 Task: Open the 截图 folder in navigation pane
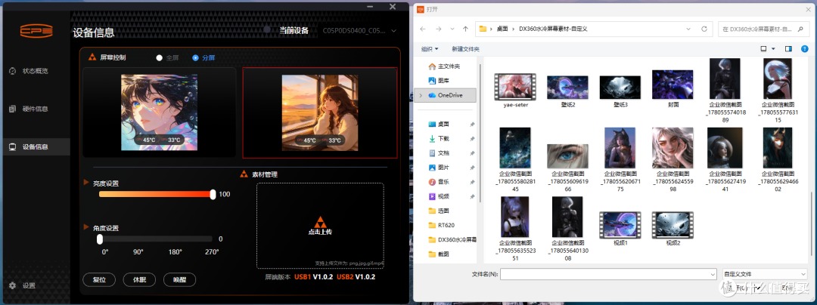(443, 254)
